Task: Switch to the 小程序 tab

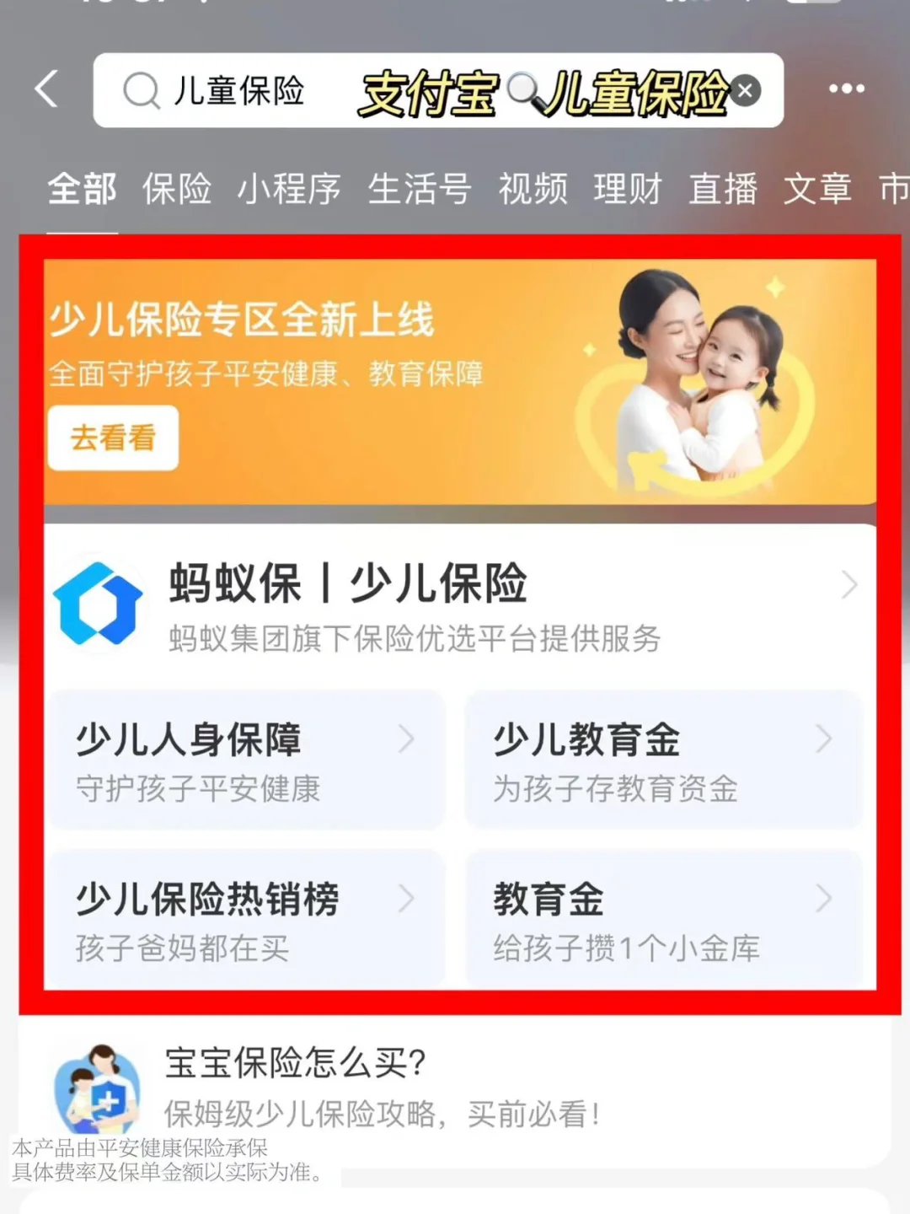Action: [289, 188]
